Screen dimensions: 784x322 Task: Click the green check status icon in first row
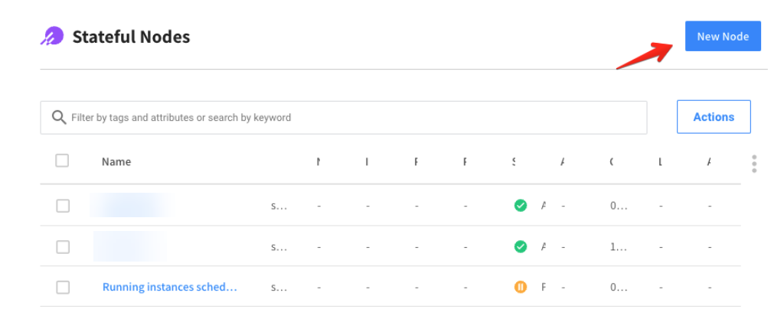[521, 206]
